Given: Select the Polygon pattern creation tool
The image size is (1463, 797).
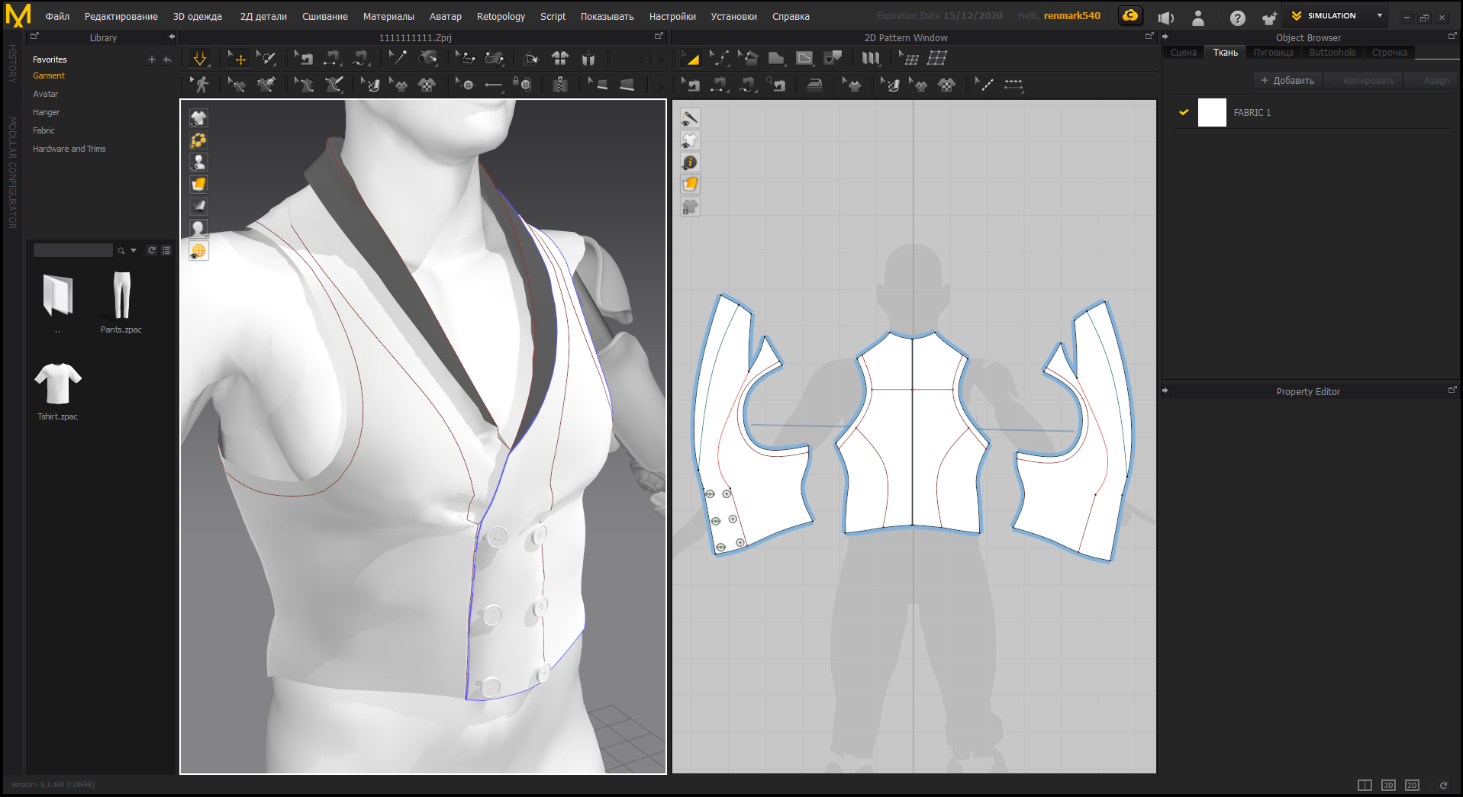Looking at the screenshot, I should (776, 59).
